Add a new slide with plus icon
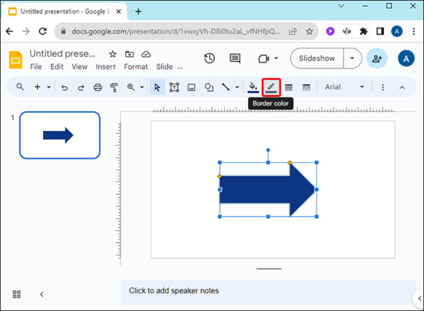424x311 pixels. (x=37, y=87)
